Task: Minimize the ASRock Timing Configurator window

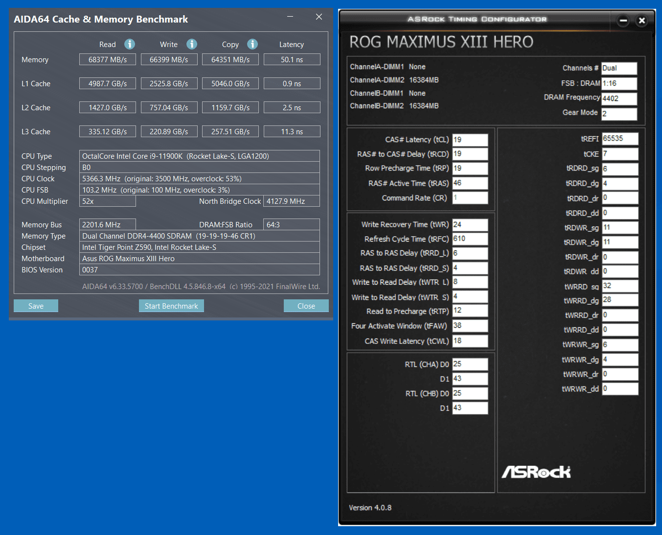Action: click(x=623, y=21)
